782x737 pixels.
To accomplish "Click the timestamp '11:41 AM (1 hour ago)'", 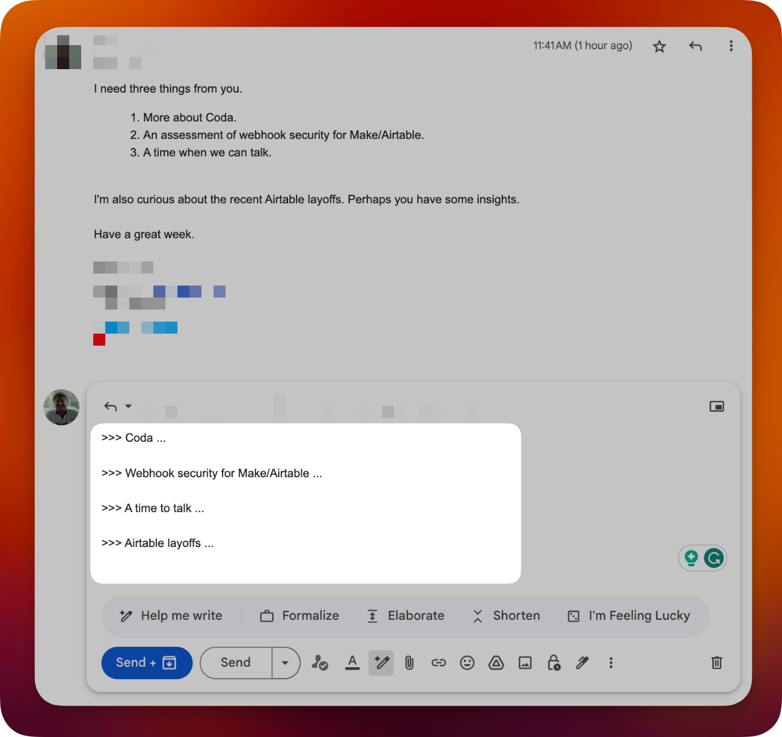I will 583,46.
